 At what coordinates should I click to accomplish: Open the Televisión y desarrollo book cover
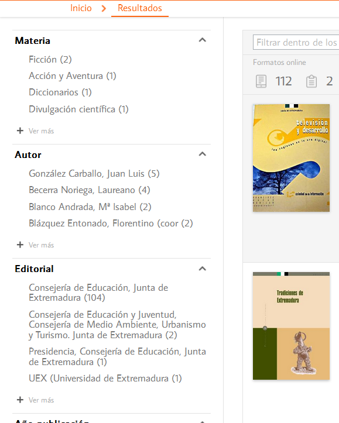click(x=291, y=158)
